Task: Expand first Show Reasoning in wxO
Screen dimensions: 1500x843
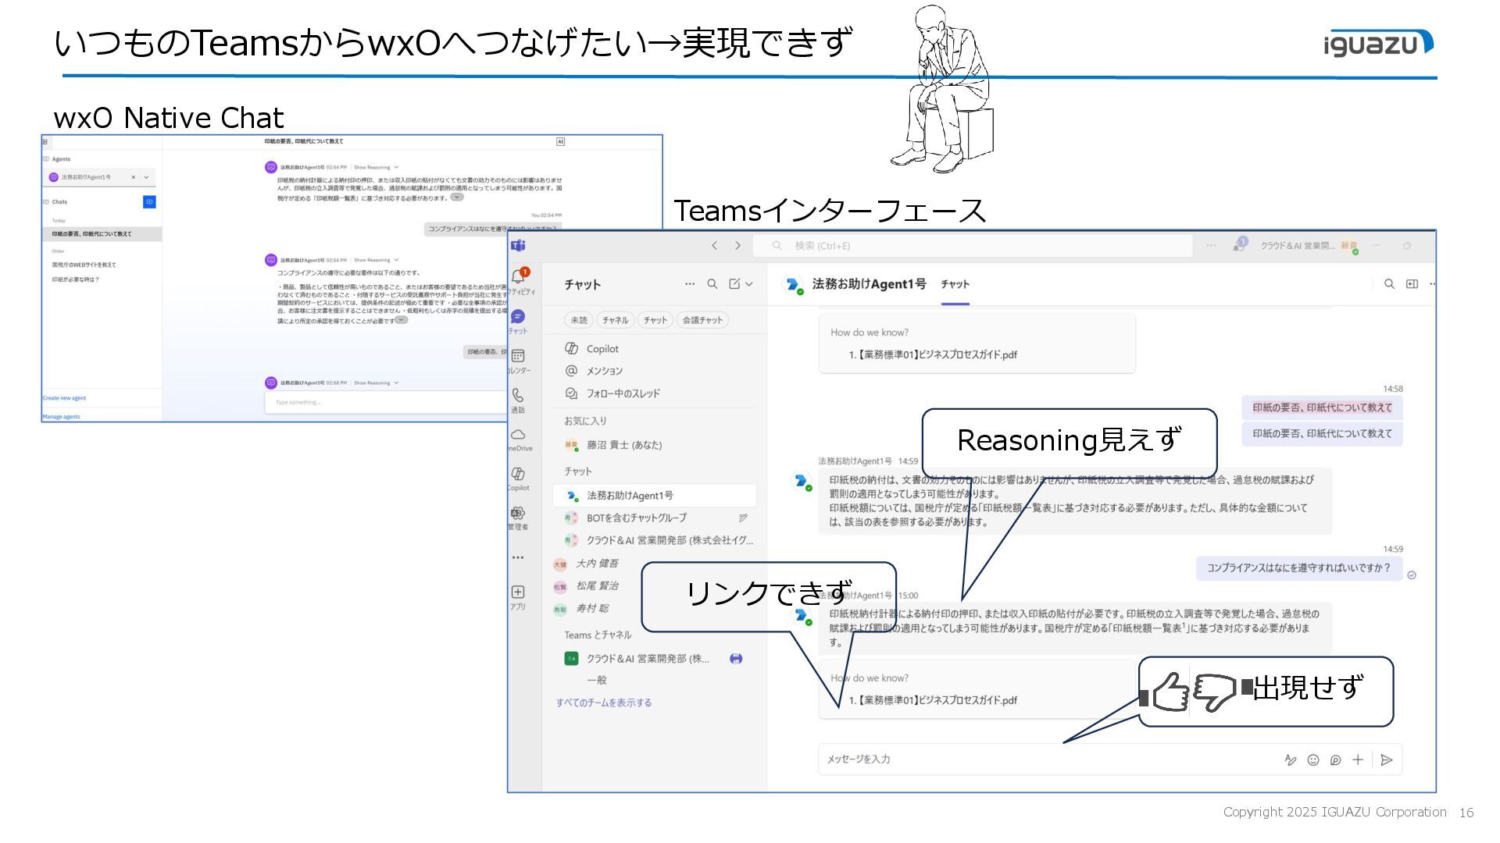Action: click(x=376, y=167)
